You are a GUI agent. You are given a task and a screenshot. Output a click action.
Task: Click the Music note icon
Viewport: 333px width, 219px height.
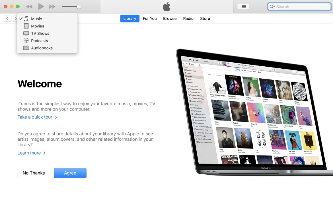click(x=26, y=19)
